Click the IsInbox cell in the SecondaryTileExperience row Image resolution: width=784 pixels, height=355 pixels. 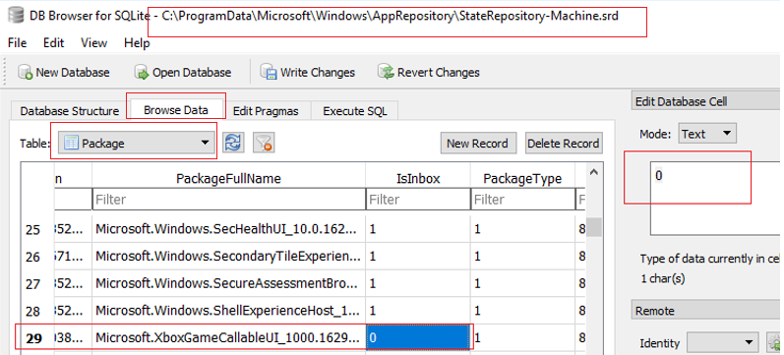tap(418, 257)
